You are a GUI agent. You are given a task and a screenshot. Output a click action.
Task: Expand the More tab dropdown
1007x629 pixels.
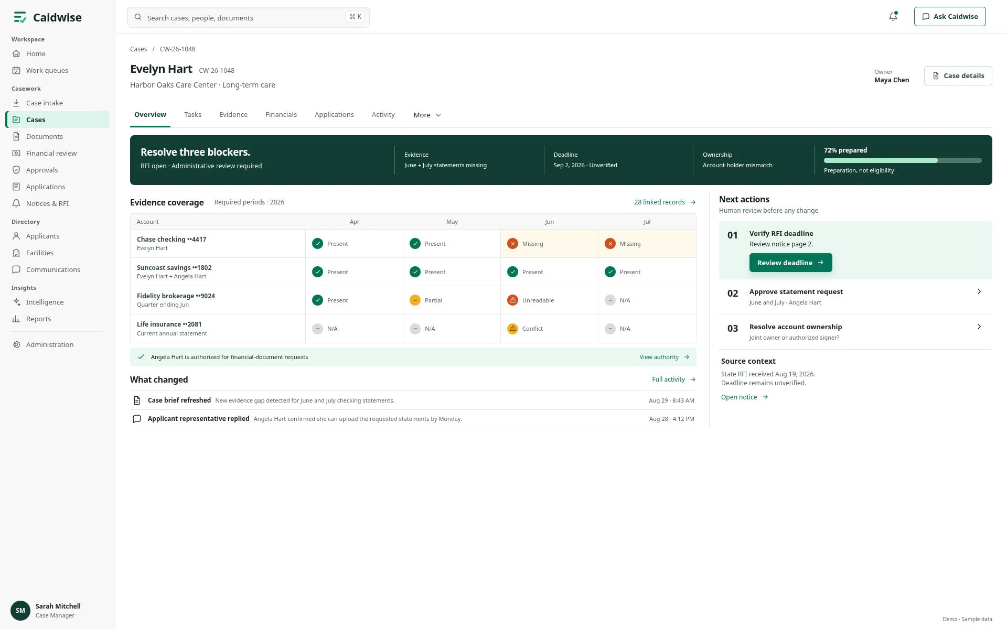pos(427,115)
